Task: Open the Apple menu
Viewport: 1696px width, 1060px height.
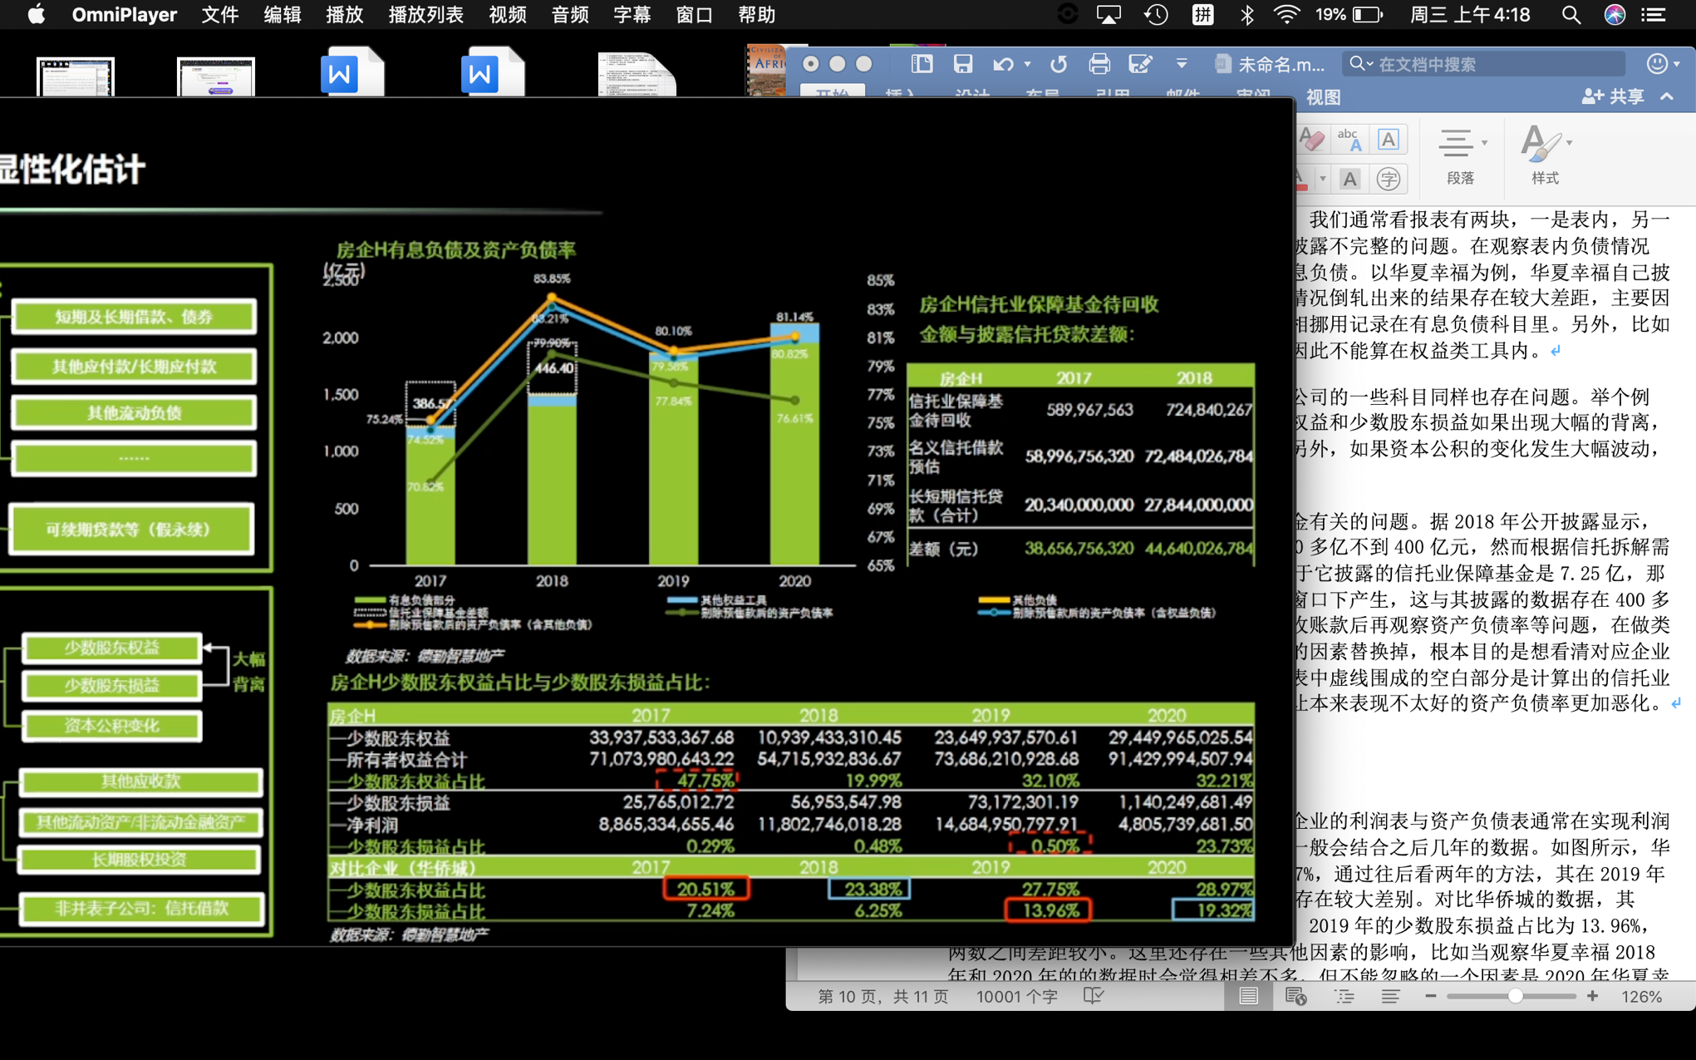Action: 36,15
